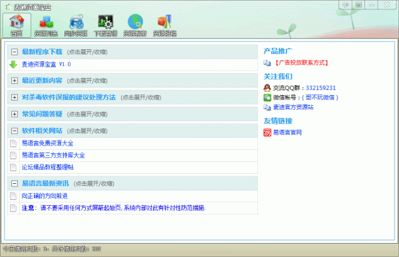The width and height of the screenshot is (399, 257).
Task: Click document icon beside 向正确的方向前进
Action: click(13, 196)
